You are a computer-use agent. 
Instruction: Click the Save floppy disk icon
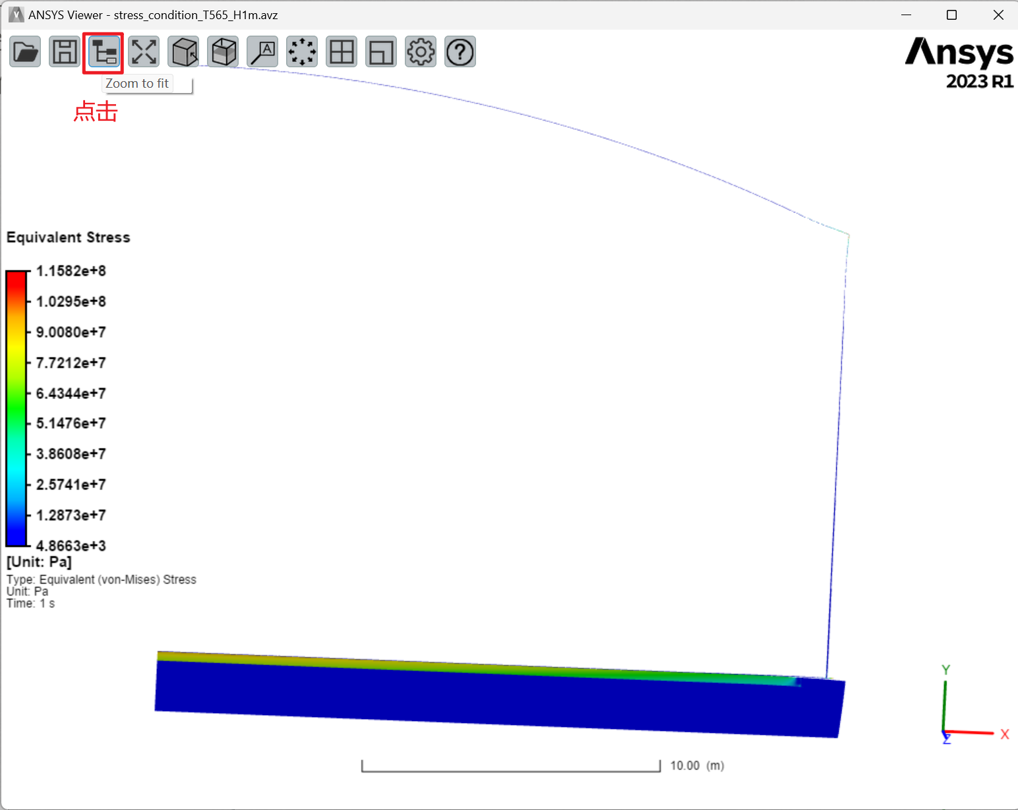point(65,52)
